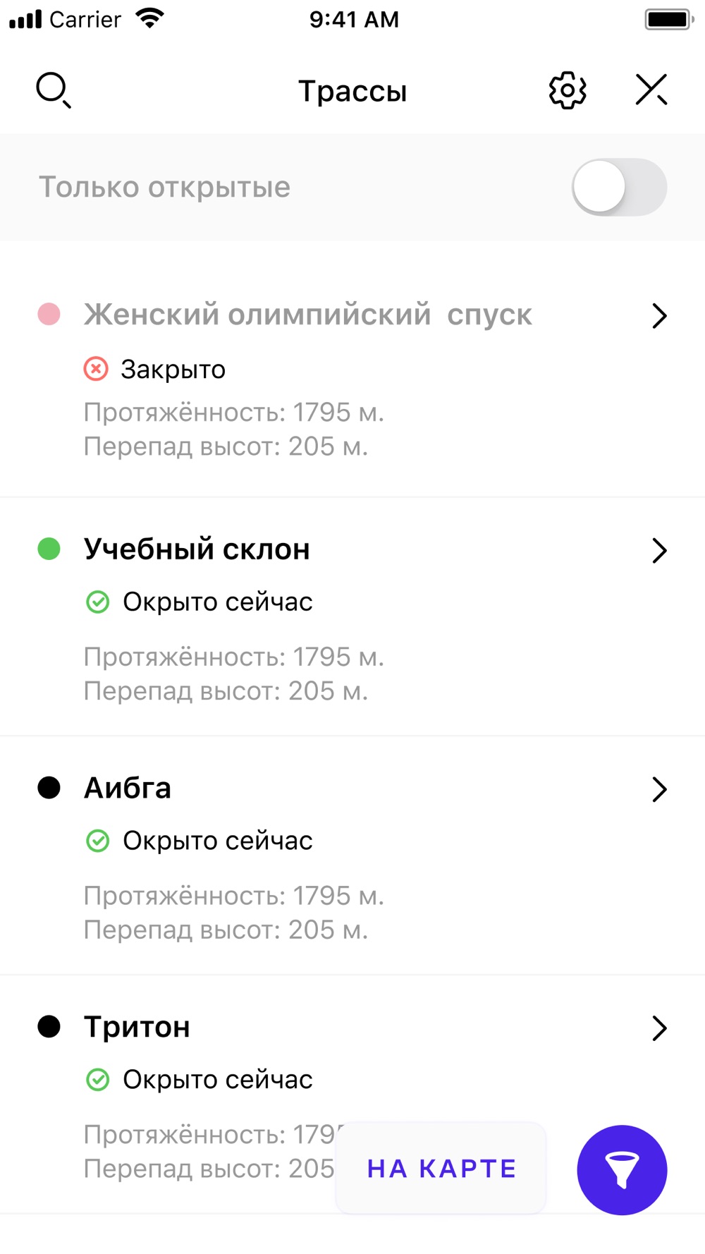Screen dimensions: 705x1254
Task: Click the pink difficulty dot
Action: [49, 314]
